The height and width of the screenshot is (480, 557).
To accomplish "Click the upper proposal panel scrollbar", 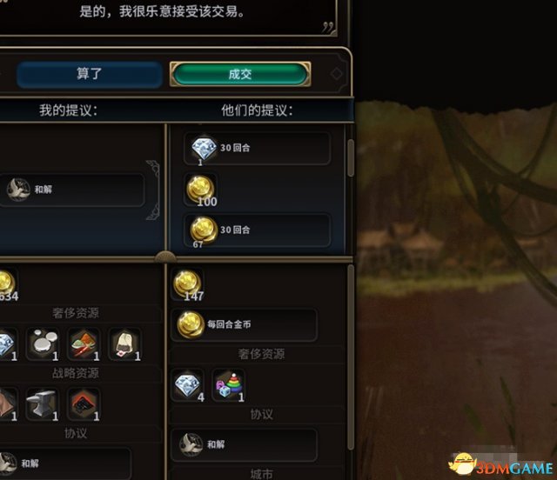I will click(x=351, y=158).
